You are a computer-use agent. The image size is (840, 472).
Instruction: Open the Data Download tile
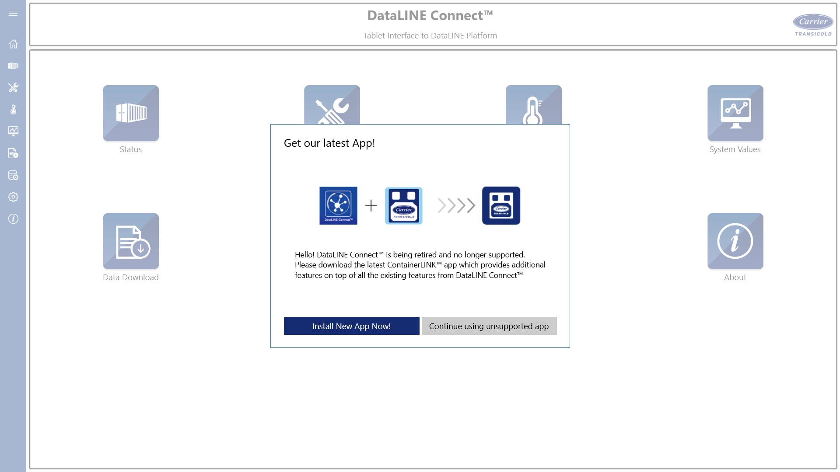[131, 241]
